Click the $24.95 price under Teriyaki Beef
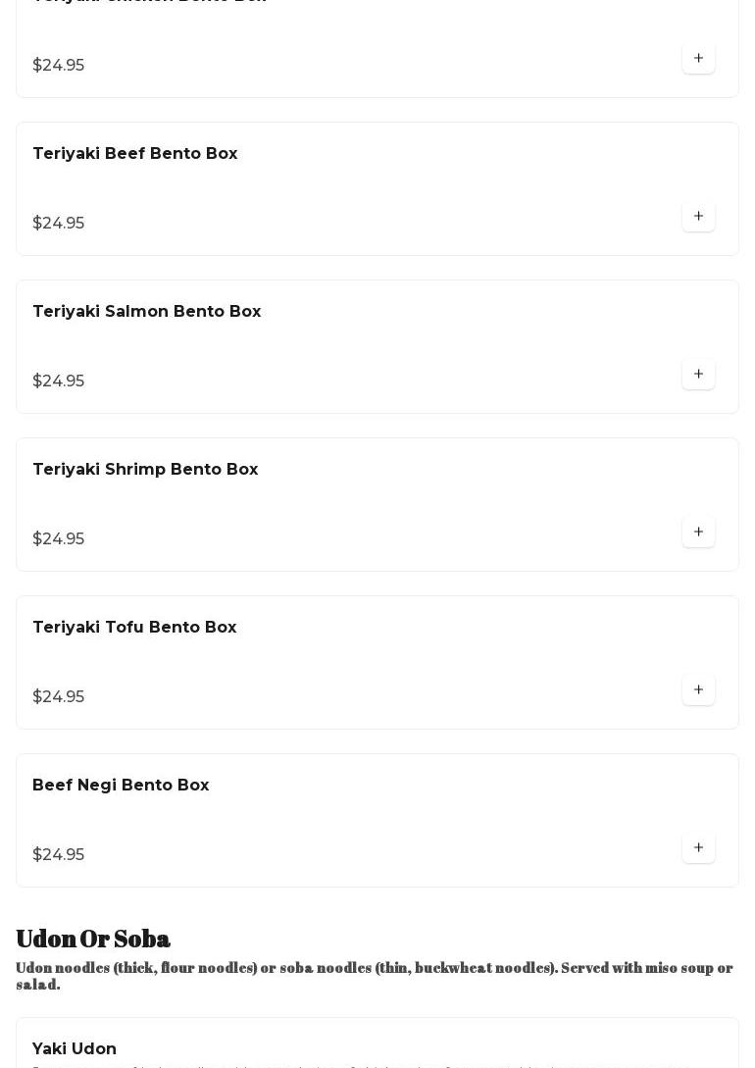 click(59, 224)
